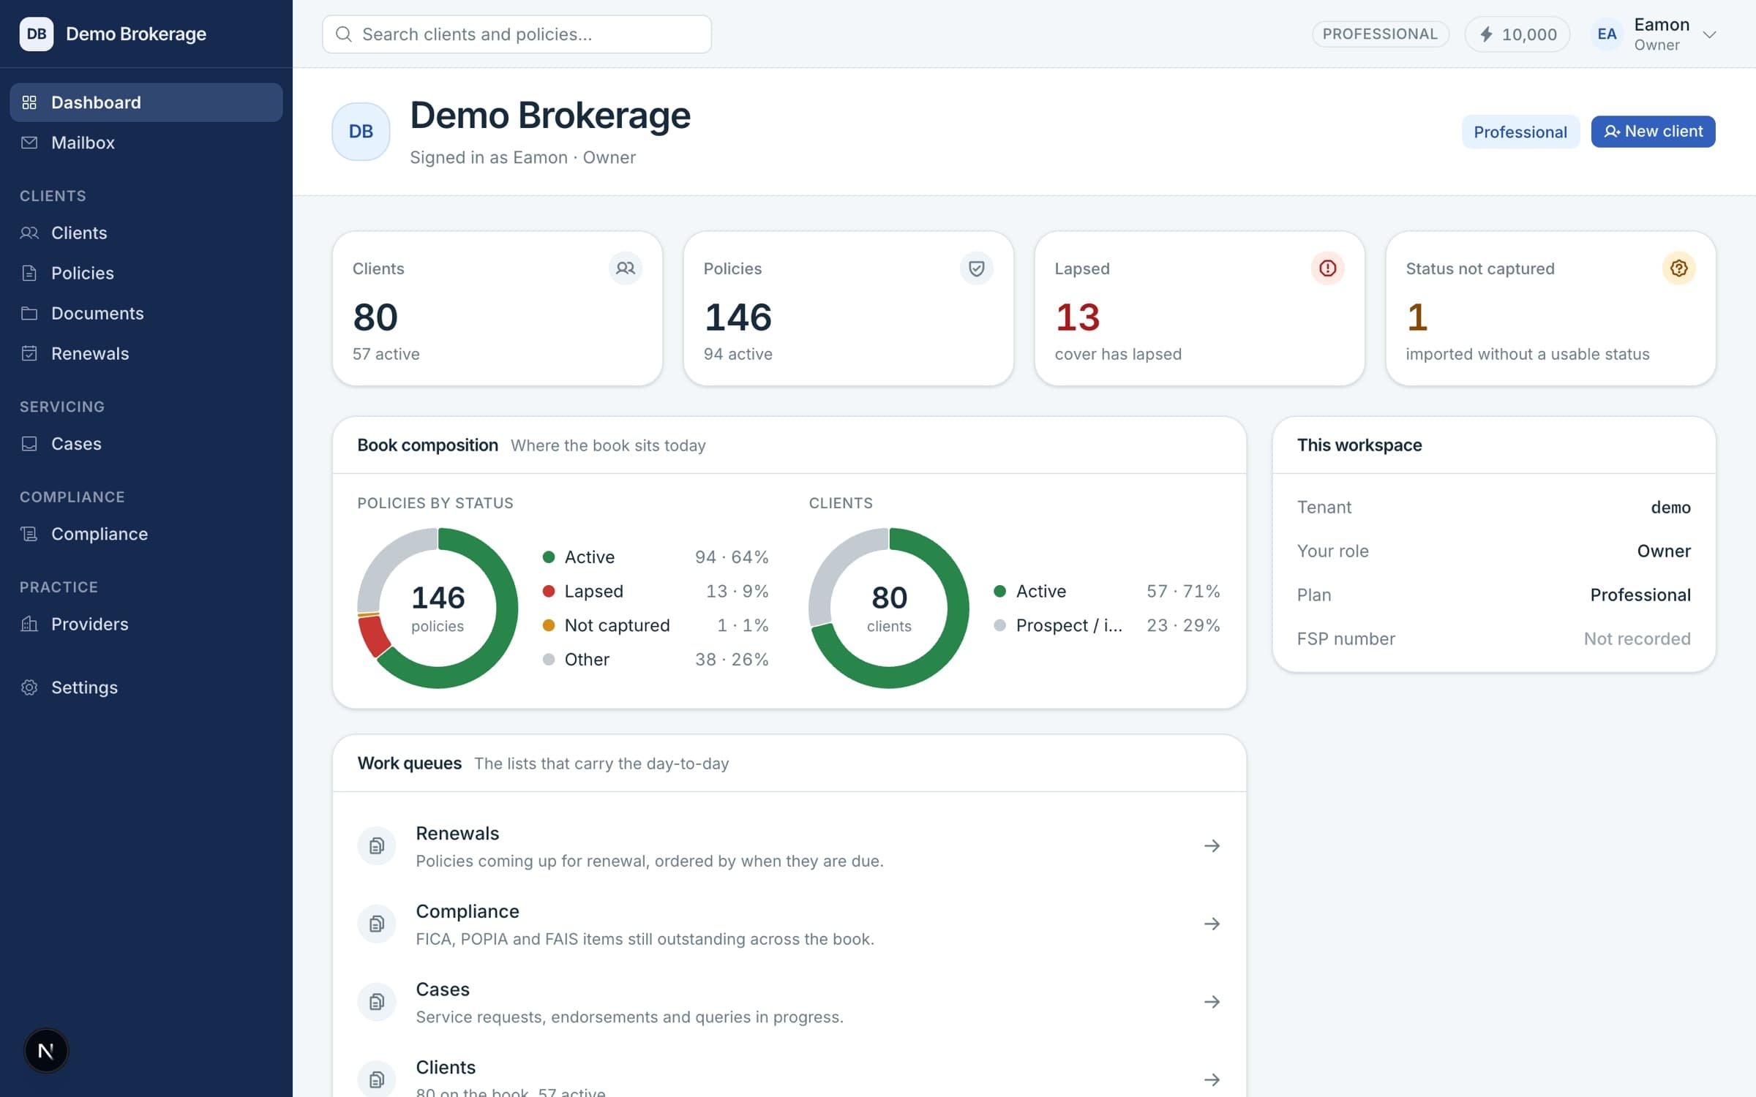The width and height of the screenshot is (1756, 1097).
Task: Click the Compliance icon in sidebar
Action: pyautogui.click(x=29, y=534)
